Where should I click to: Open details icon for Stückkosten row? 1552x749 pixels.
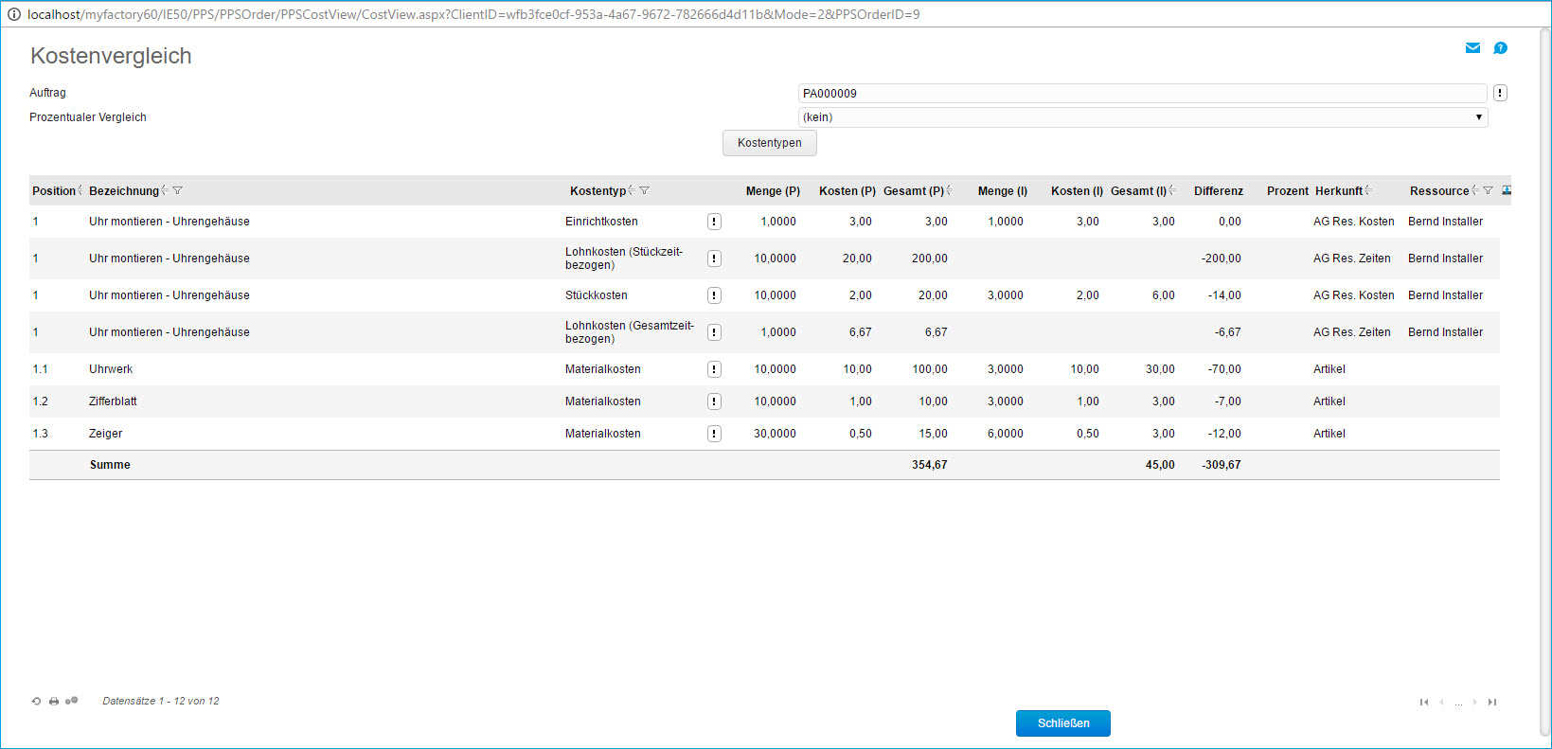click(714, 295)
